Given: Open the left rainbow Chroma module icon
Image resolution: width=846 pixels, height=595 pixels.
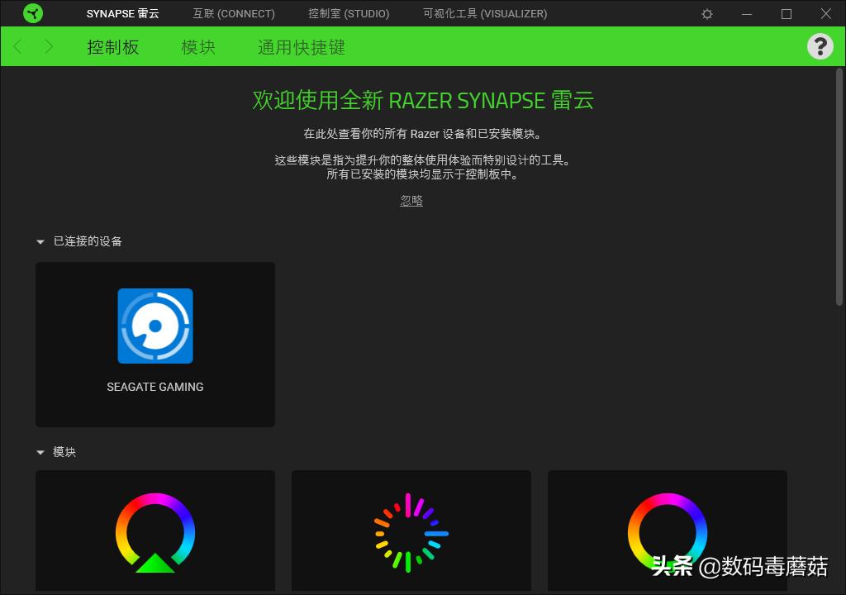Looking at the screenshot, I should tap(155, 533).
